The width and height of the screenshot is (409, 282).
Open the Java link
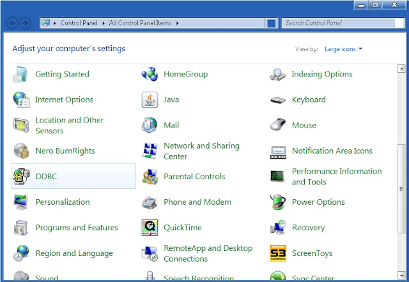(171, 100)
